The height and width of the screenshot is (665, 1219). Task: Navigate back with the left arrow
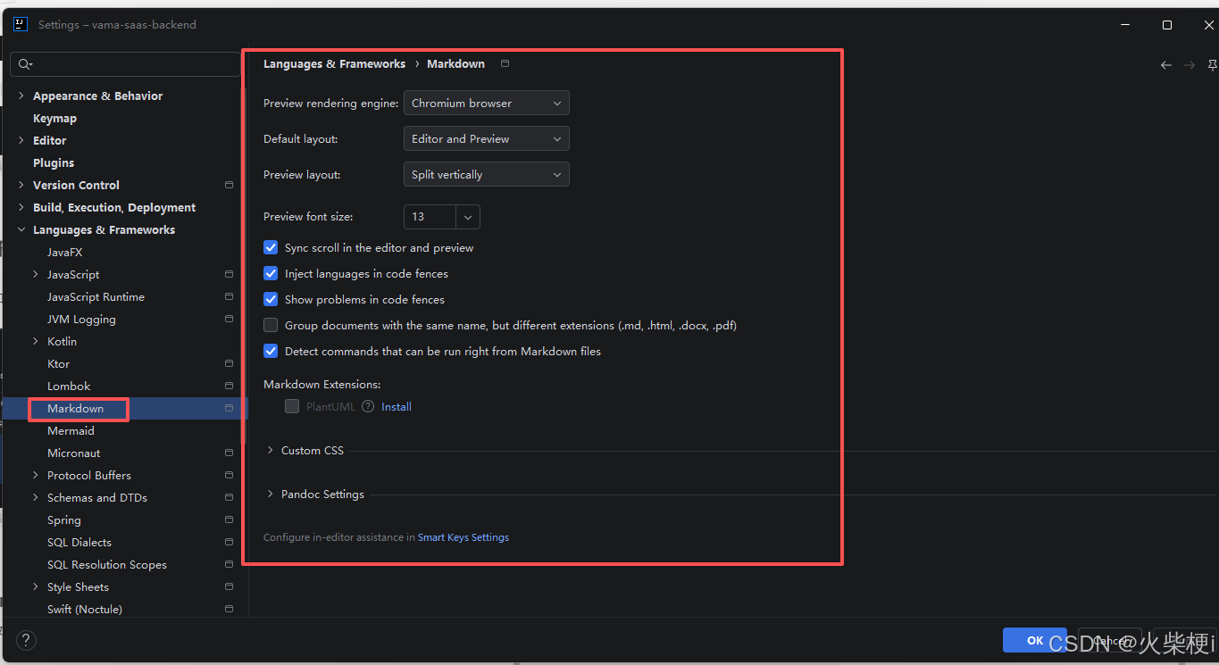coord(1165,65)
